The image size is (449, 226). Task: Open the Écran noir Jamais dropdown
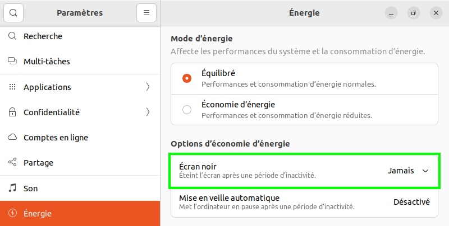pyautogui.click(x=408, y=171)
